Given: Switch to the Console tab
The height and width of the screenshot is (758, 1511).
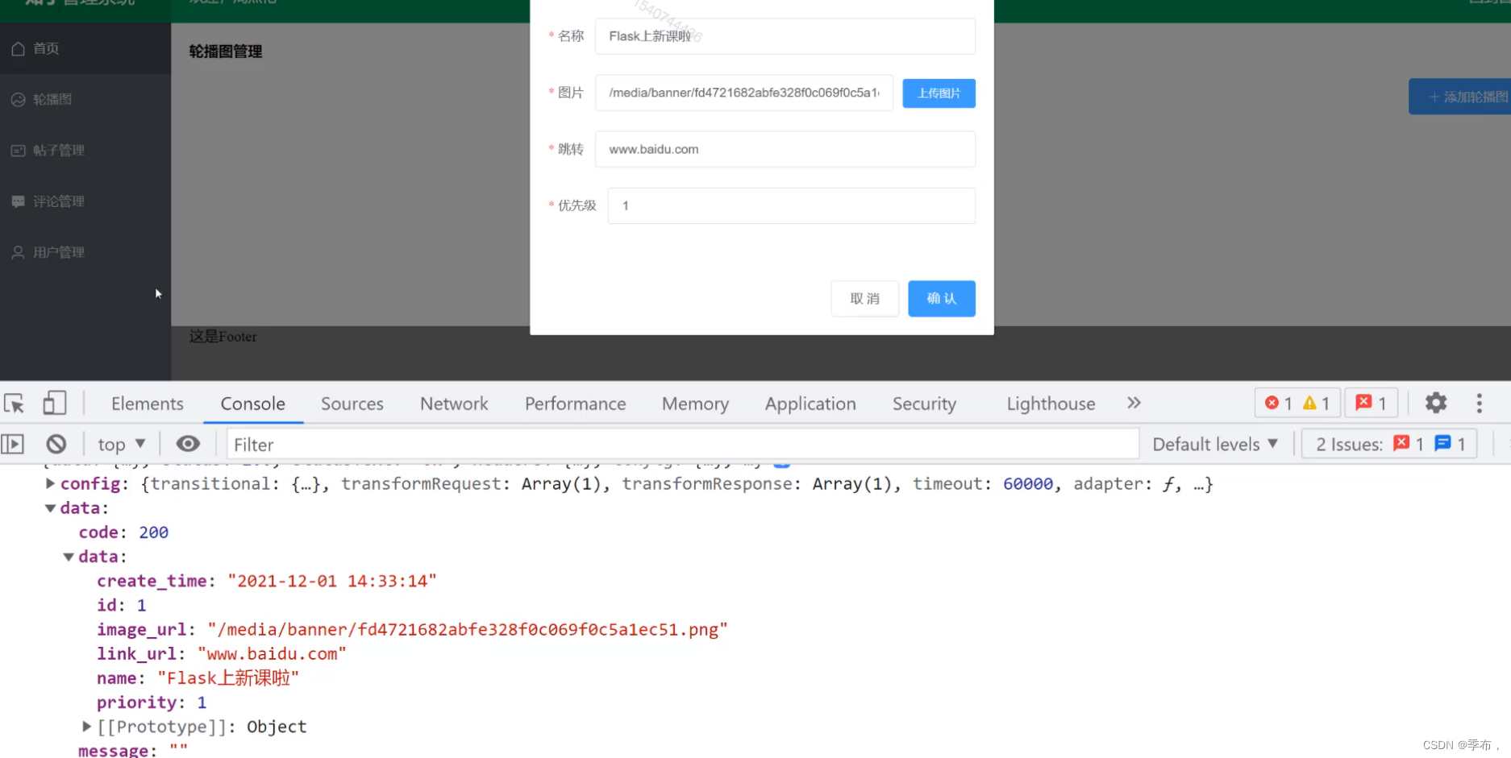Looking at the screenshot, I should [253, 404].
